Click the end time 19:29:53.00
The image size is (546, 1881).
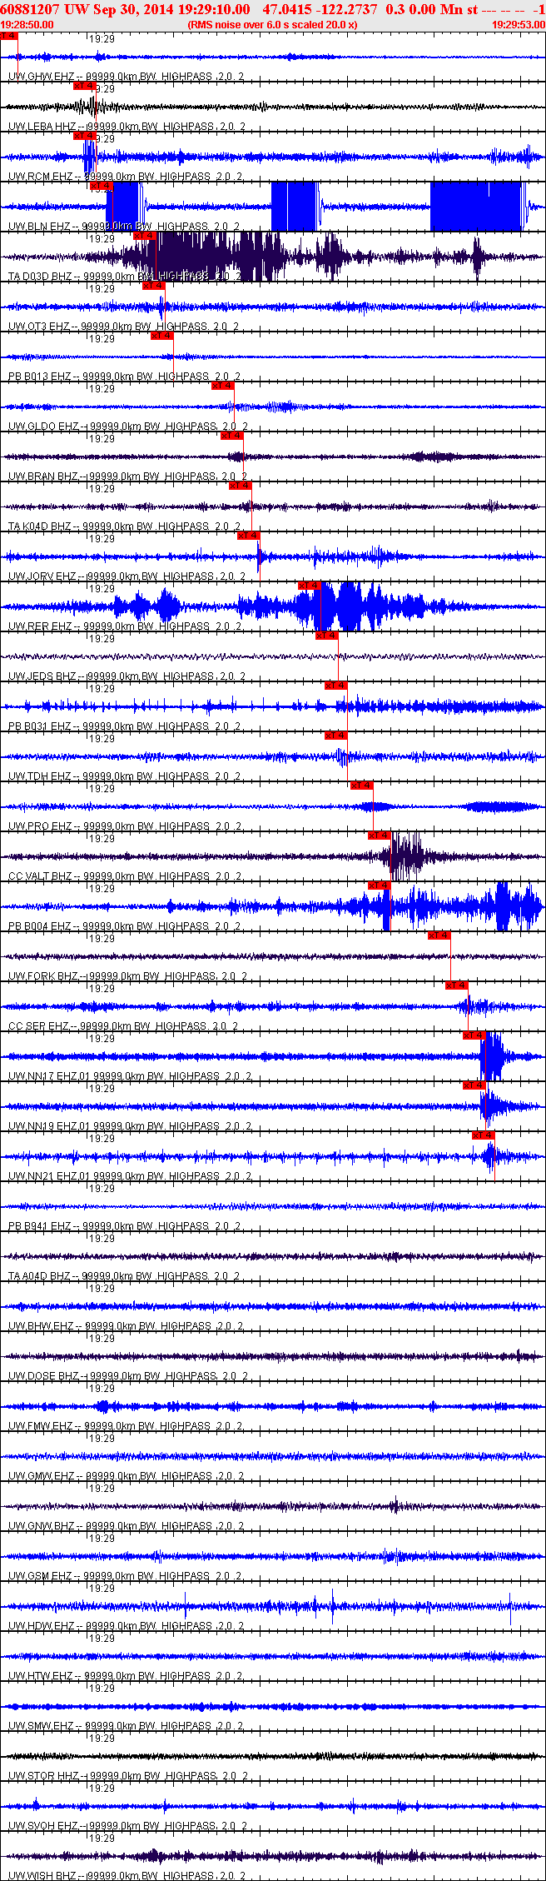pos(519,25)
